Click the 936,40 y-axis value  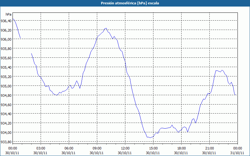coord(6,21)
